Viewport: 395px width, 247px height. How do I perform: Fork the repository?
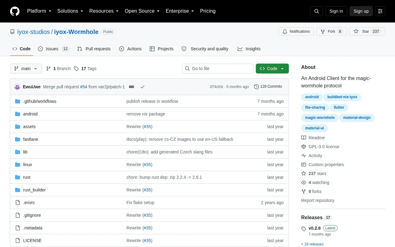tap(332, 31)
